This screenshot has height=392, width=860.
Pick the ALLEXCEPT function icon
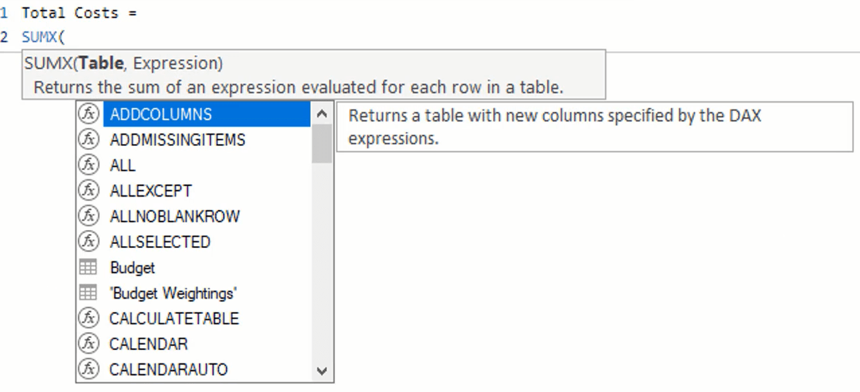[88, 191]
